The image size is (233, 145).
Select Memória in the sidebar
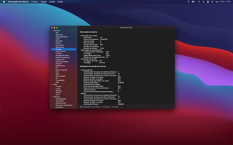point(59,64)
